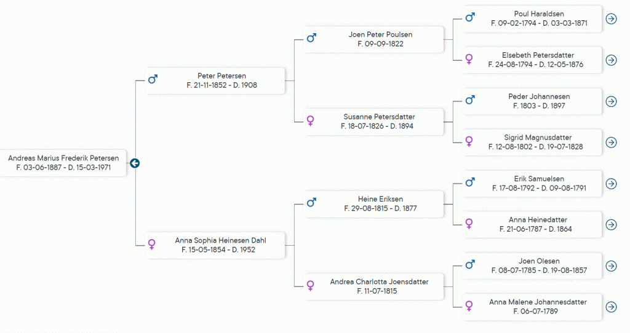Screen dimensions: 630x333
Task: Click arrow icon next to Anna Heinedatter
Action: tap(611, 224)
